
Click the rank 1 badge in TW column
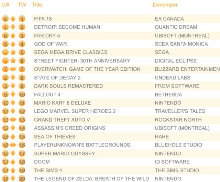[x=22, y=19]
